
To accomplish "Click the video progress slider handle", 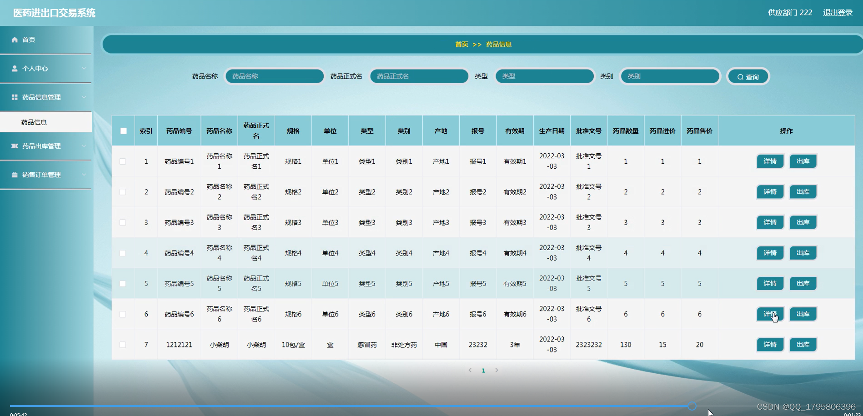I will [x=692, y=406].
